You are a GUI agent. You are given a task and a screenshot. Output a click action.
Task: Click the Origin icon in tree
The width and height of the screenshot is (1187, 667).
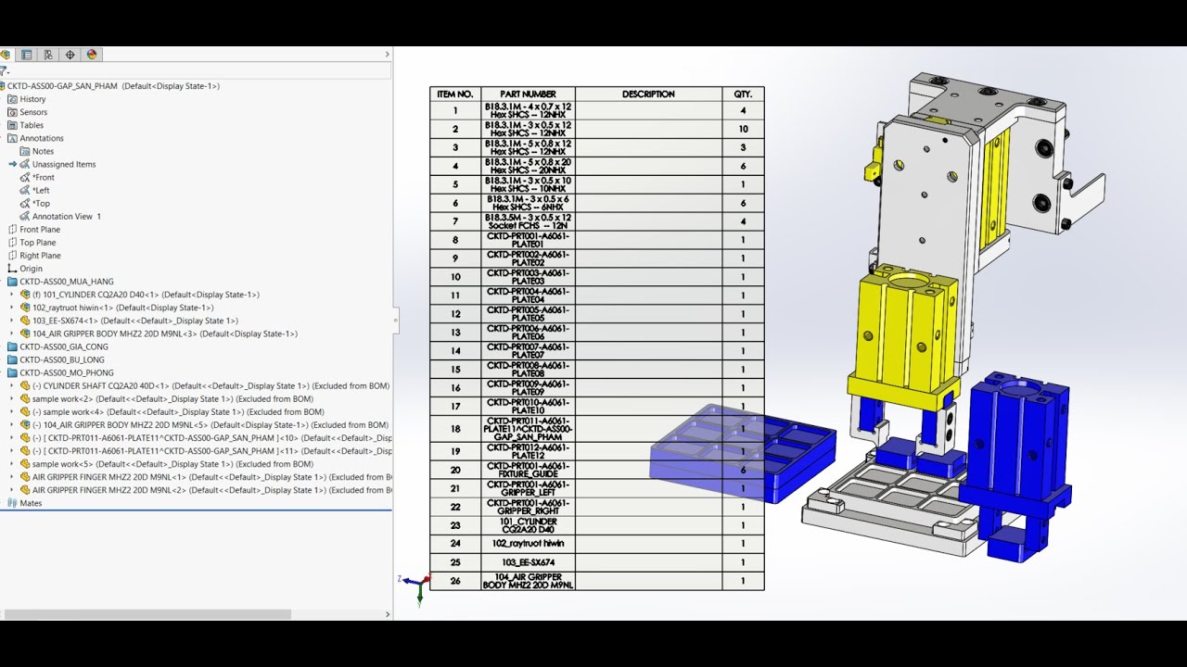(12, 269)
